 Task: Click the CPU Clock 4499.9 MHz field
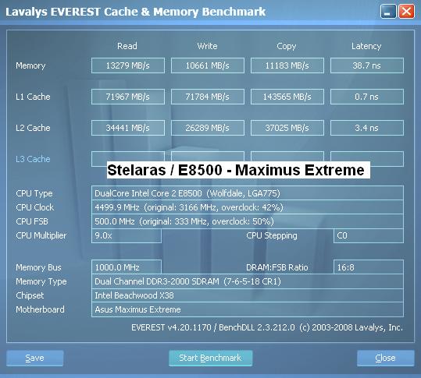[x=248, y=207]
